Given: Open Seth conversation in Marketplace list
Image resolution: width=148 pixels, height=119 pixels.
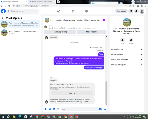Looking at the screenshot, I should click(20, 33).
